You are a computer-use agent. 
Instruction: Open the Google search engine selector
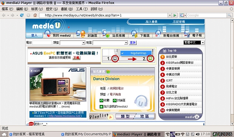point(183,15)
